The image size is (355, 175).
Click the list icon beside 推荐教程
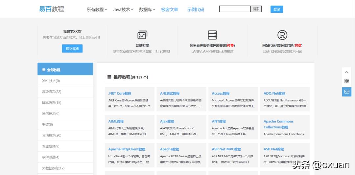[109, 77]
